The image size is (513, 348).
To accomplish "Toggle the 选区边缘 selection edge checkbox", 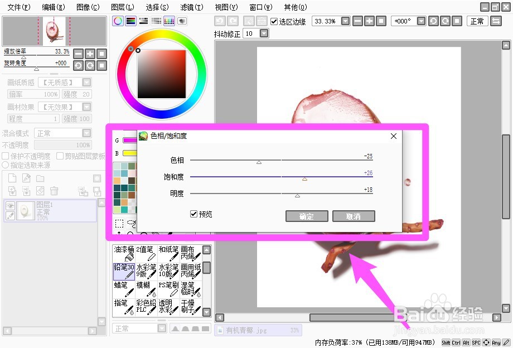I will [274, 22].
